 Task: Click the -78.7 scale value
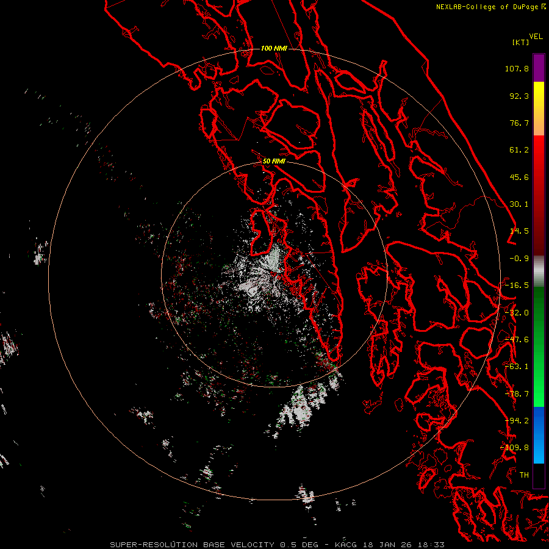(x=517, y=394)
